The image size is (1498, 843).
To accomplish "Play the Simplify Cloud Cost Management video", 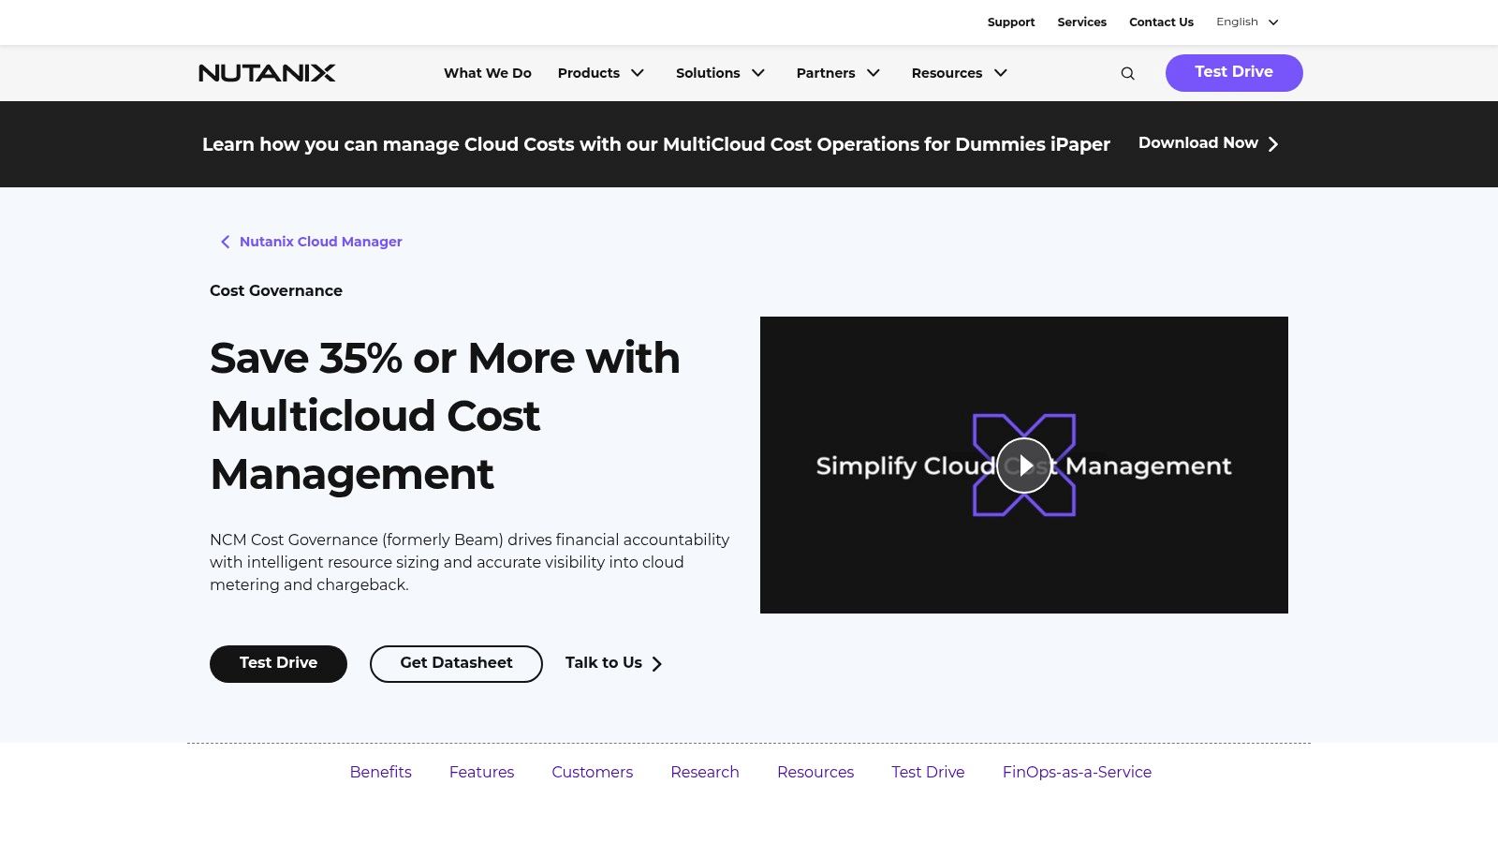I will pos(1024,466).
